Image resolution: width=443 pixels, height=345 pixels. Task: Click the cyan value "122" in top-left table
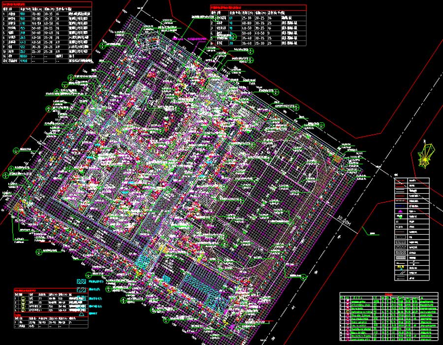pos(23,47)
